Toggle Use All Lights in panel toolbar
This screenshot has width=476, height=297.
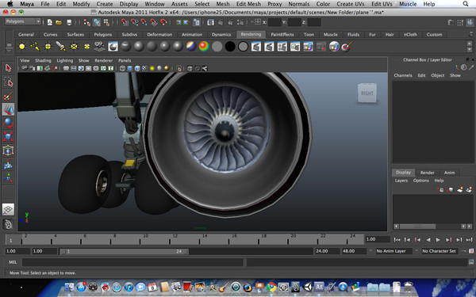tap(152, 68)
